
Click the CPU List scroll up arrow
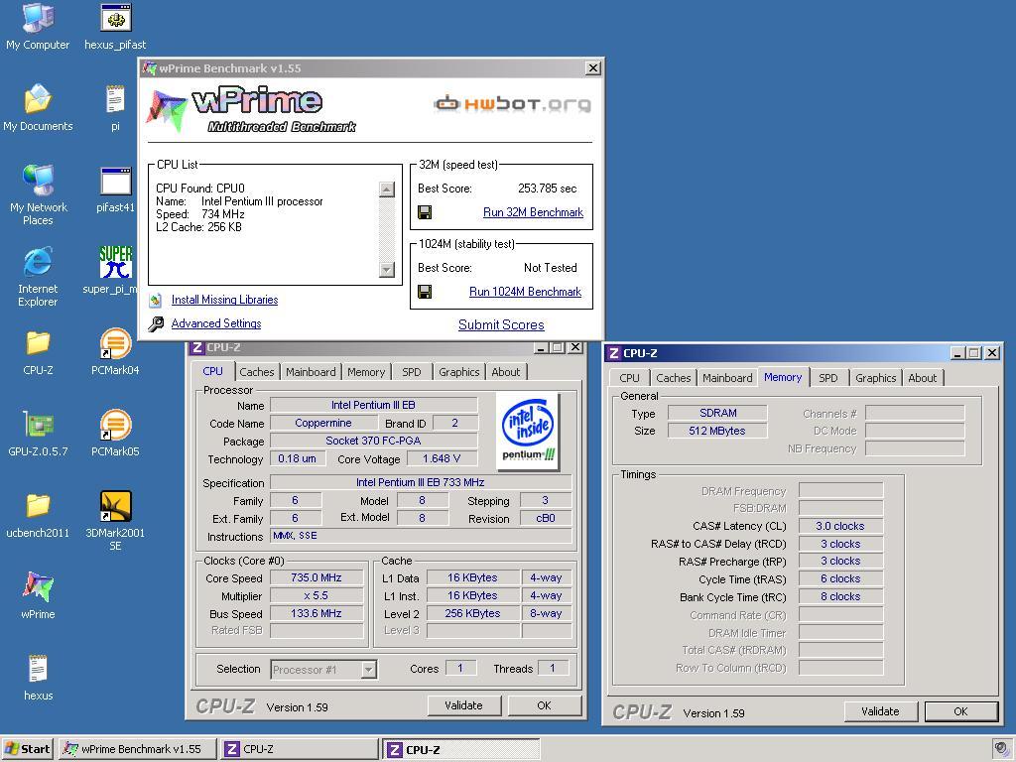tap(387, 190)
